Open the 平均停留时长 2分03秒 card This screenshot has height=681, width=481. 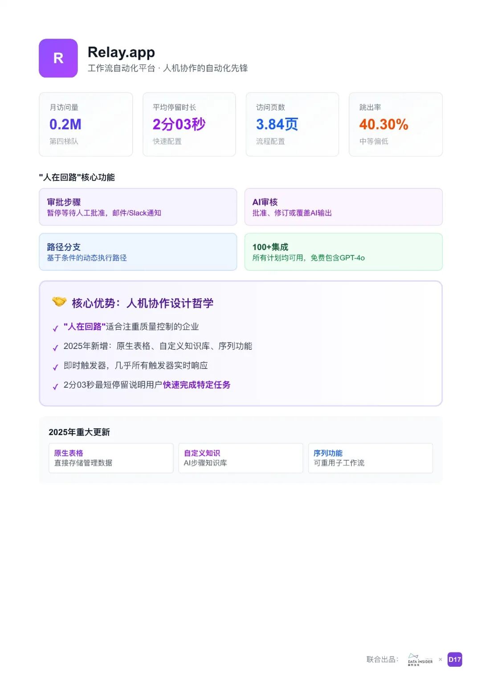pos(189,124)
